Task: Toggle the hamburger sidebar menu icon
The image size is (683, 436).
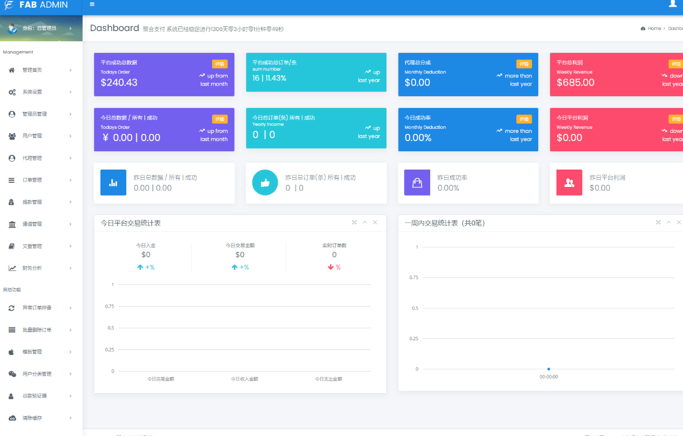Action: point(92,4)
